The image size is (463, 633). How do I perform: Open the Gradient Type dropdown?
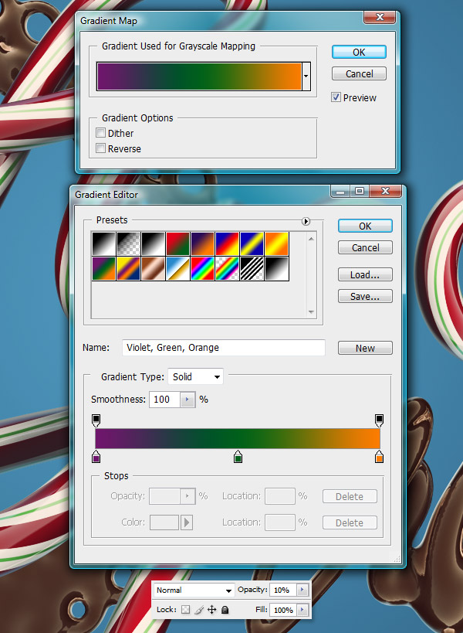[x=195, y=376]
